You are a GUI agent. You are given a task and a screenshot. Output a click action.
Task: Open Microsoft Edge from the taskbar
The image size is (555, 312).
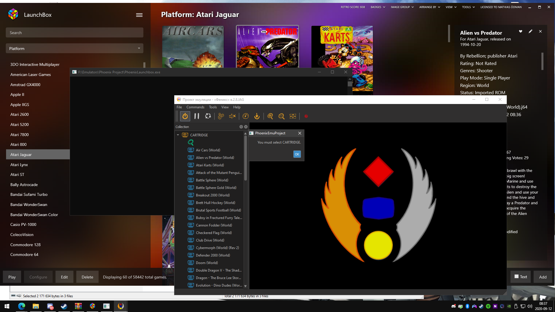click(21, 306)
